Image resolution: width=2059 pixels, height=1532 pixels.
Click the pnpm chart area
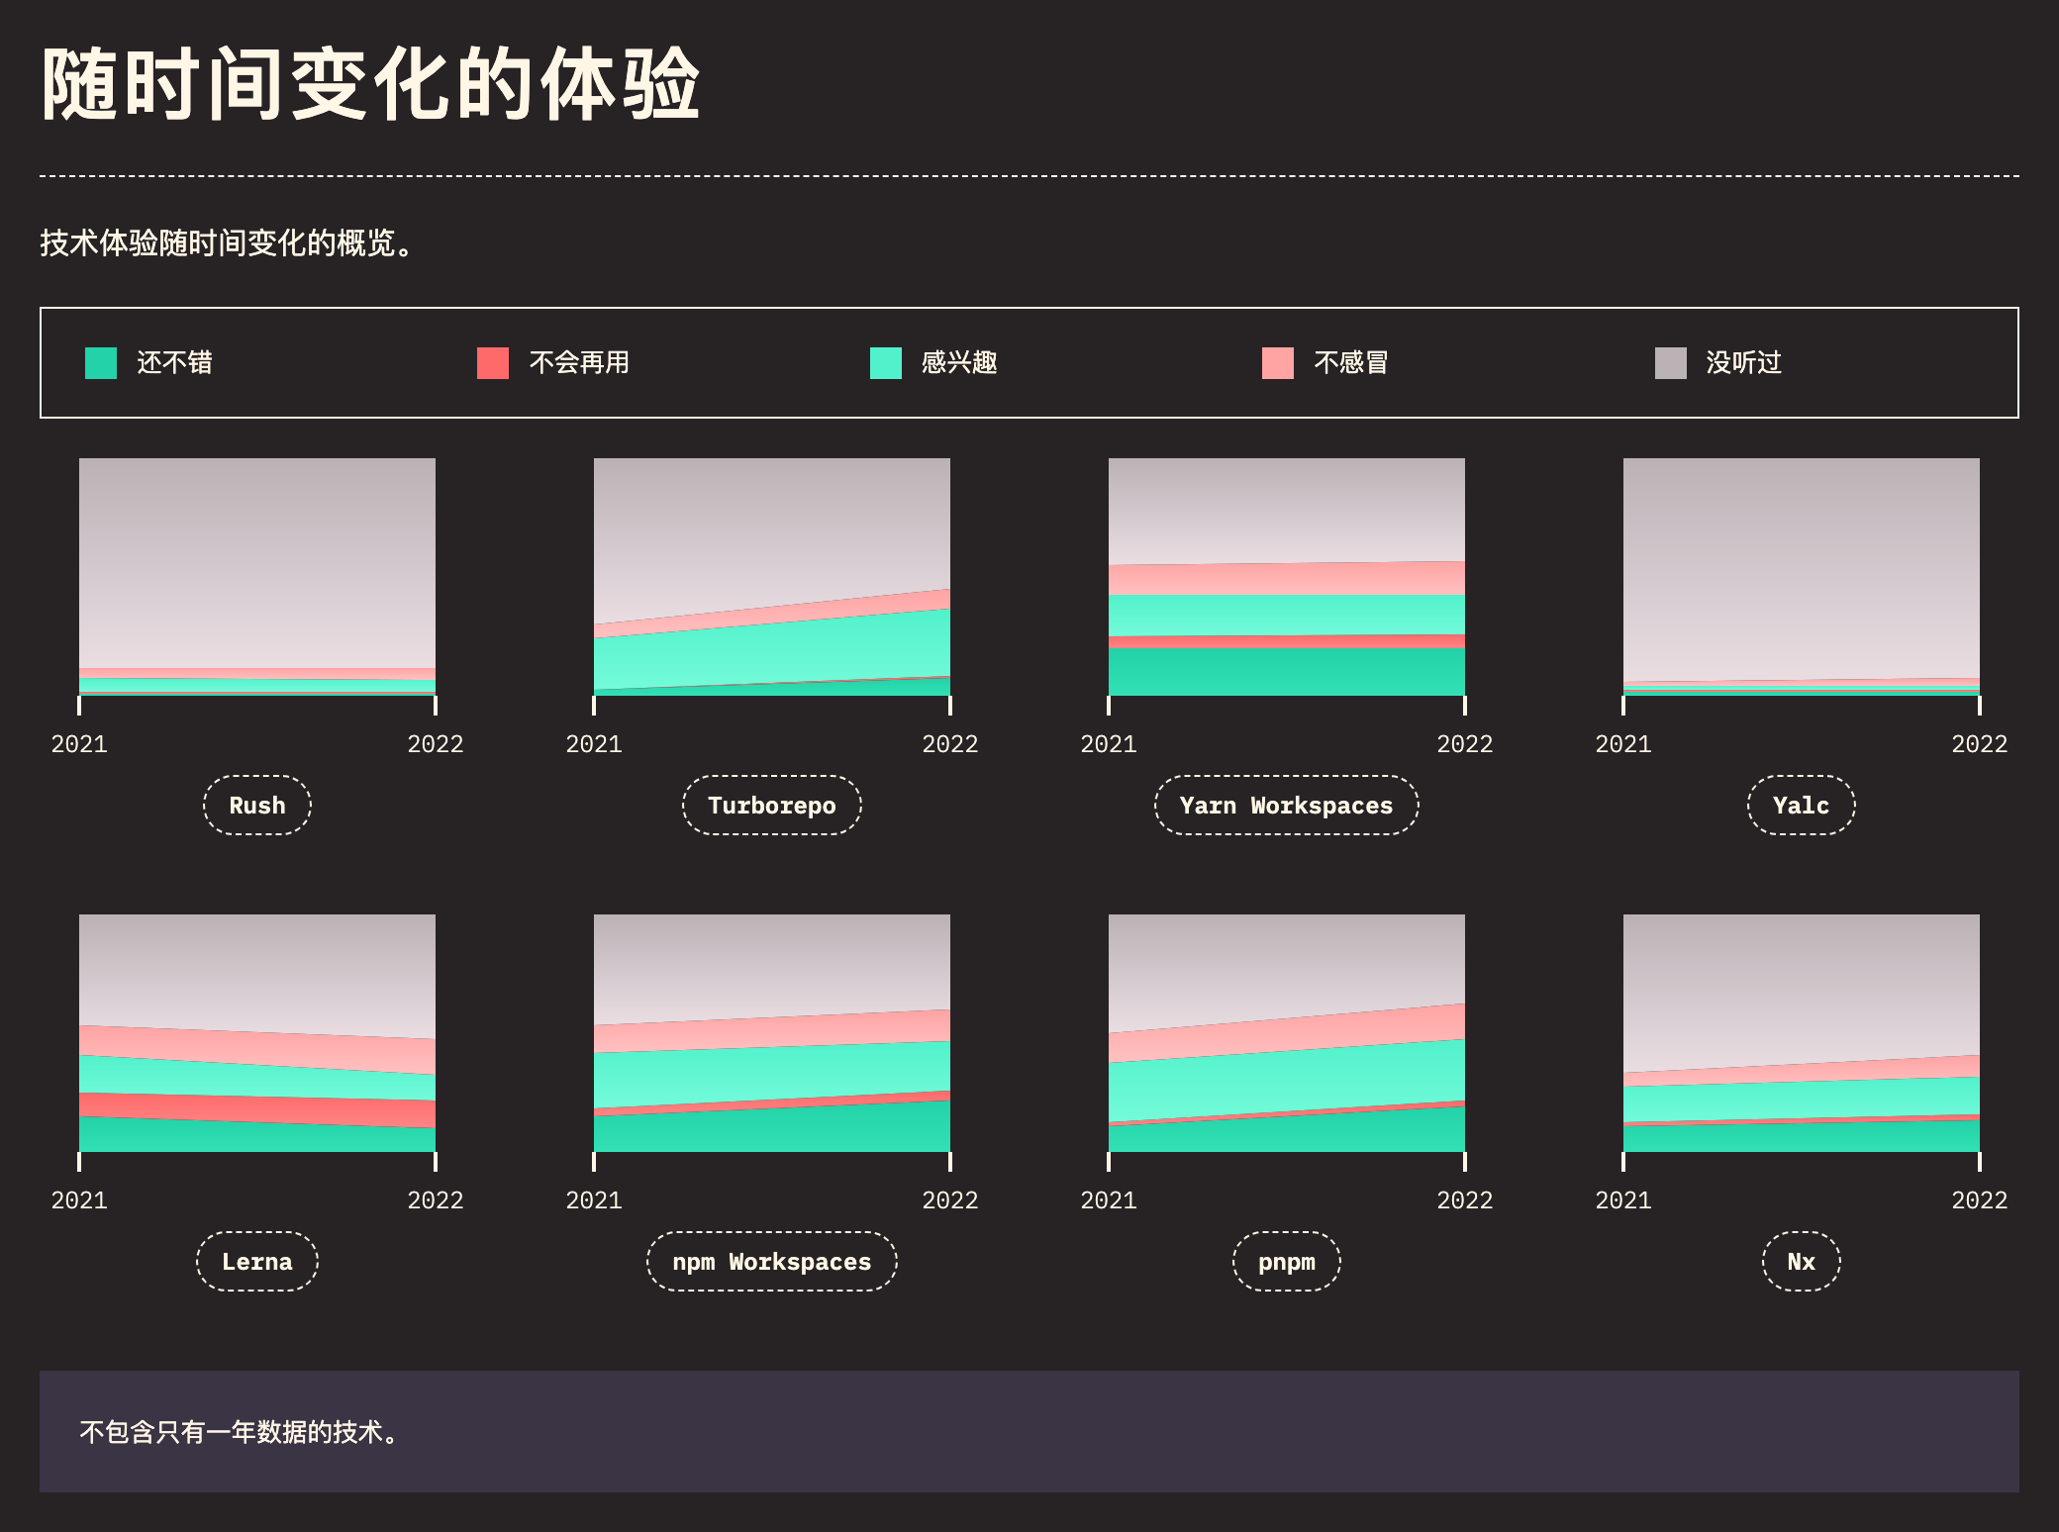click(1286, 1029)
